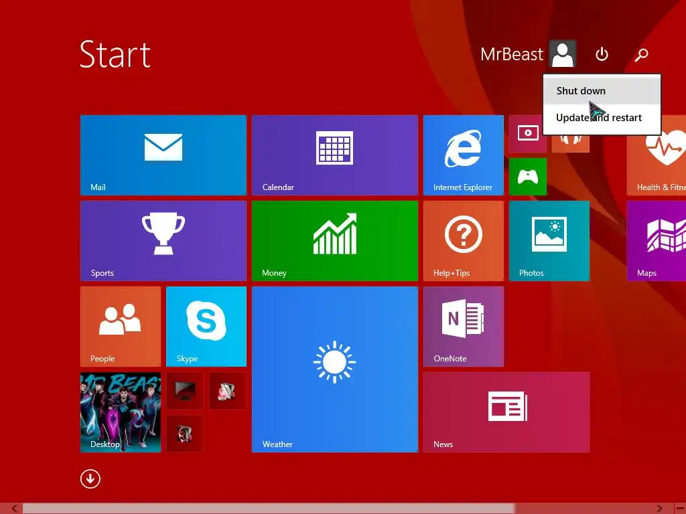The width and height of the screenshot is (686, 514).
Task: Click the MrBeast account name
Action: click(511, 54)
